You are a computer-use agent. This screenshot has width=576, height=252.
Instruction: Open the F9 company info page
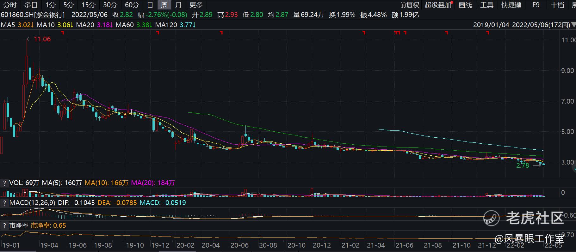tap(536, 5)
